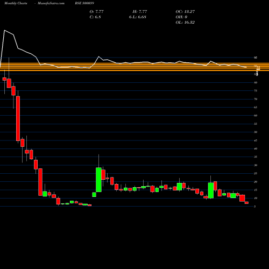Click the 60 price axis label
Viewport: 269px width, 269px height.
coord(256,116)
